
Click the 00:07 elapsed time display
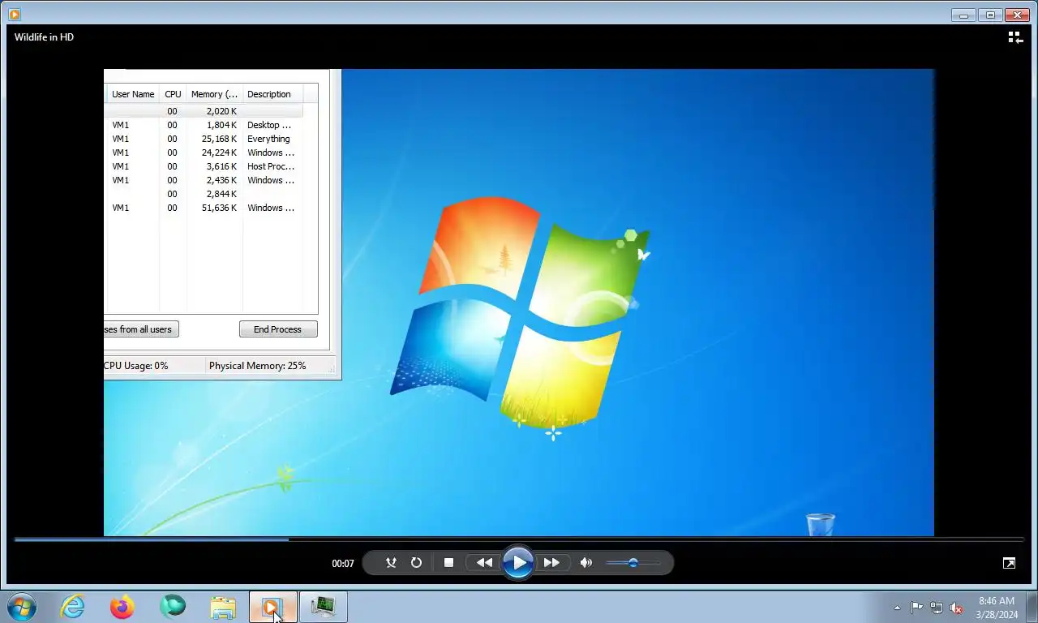pos(343,564)
